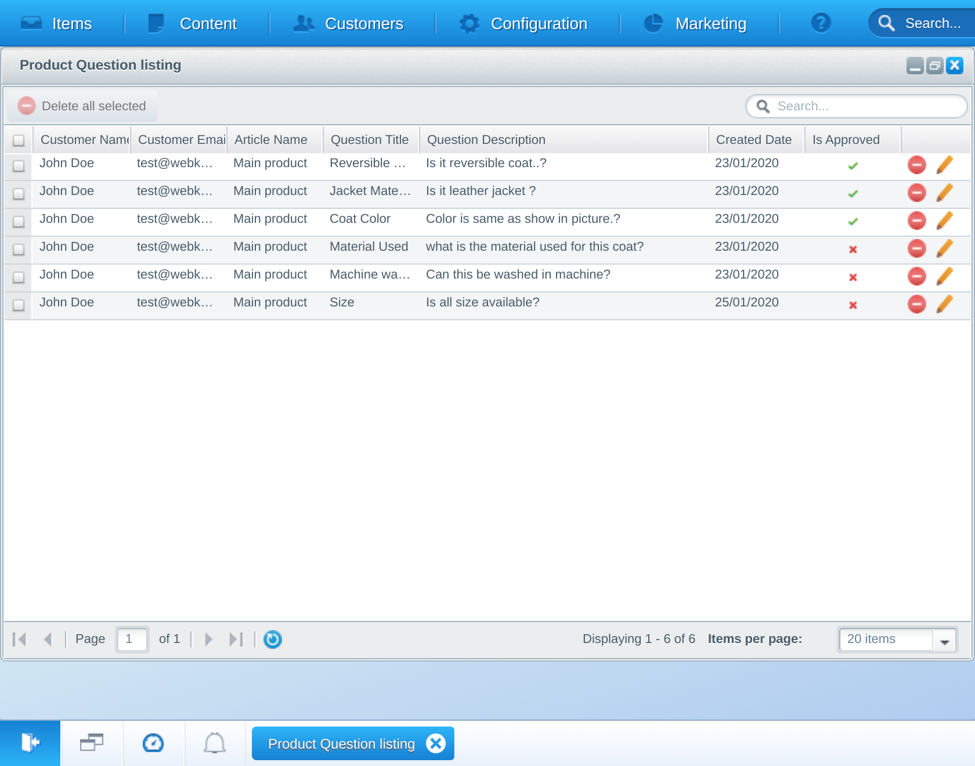Edit the Machine wash question row
This screenshot has width=975, height=766.
944,276
